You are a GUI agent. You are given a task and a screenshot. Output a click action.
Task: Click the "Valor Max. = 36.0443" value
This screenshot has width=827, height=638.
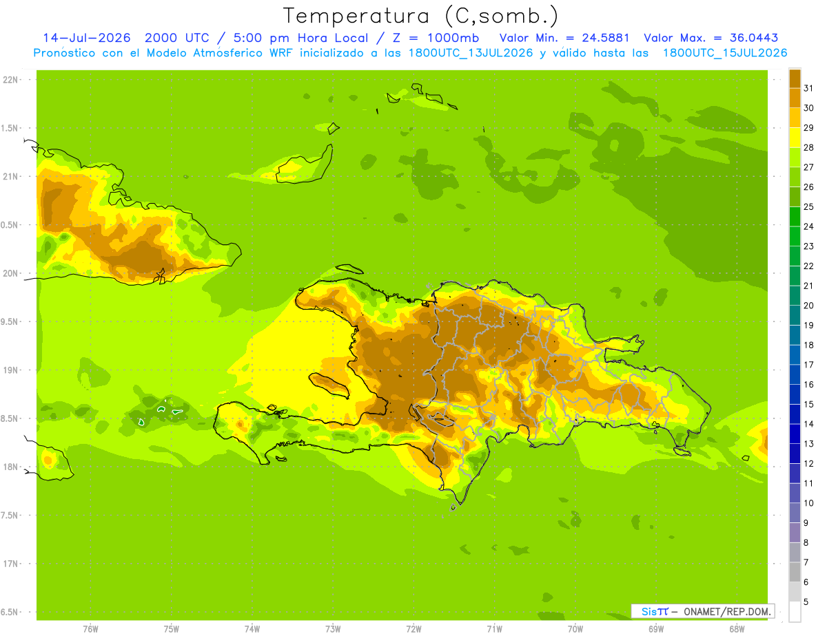coord(711,38)
